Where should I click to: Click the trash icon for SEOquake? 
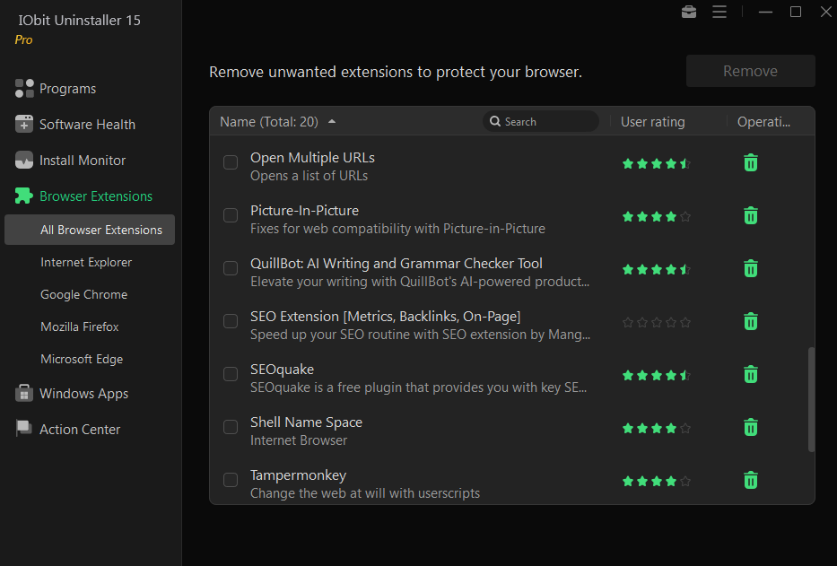coord(751,374)
